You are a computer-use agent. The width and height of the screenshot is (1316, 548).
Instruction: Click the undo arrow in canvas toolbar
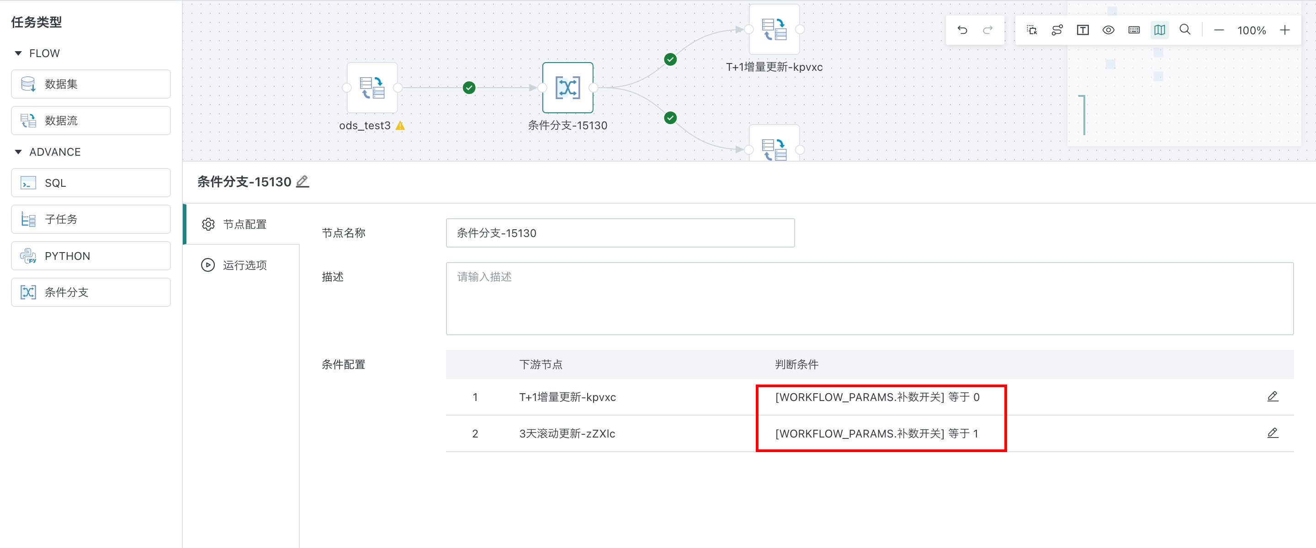click(x=962, y=30)
